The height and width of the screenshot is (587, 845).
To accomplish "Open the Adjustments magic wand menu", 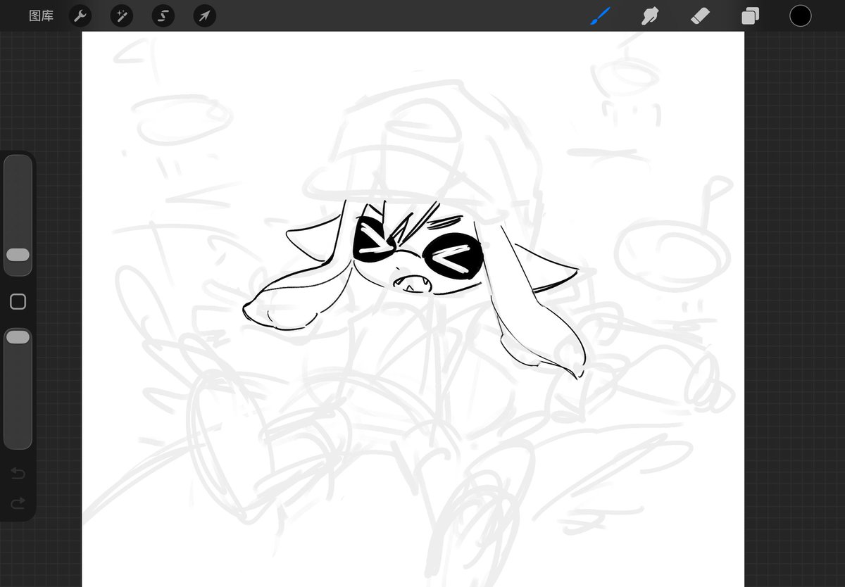I will click(122, 15).
